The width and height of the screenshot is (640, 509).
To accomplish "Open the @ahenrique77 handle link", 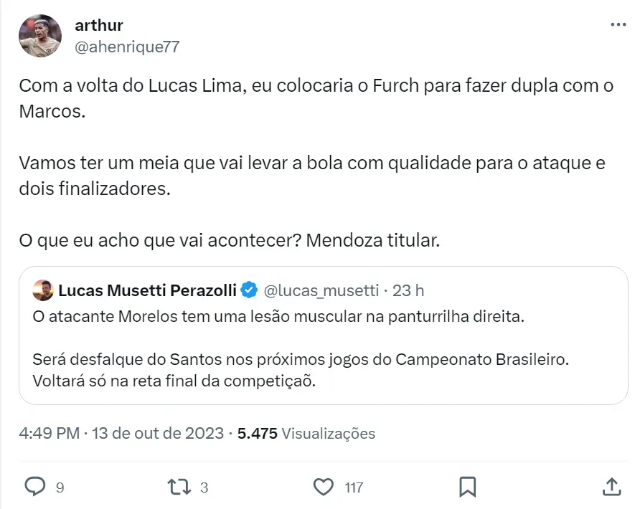I will pos(127,47).
